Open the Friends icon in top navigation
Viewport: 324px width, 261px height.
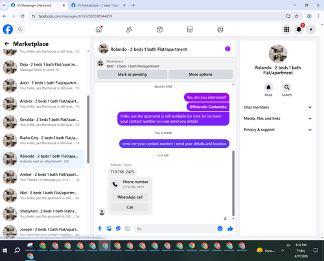[129, 29]
